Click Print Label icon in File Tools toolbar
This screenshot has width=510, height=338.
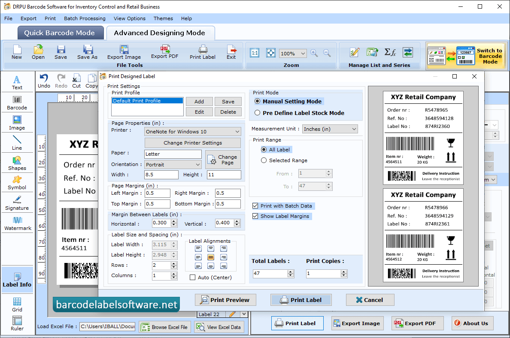(202, 52)
